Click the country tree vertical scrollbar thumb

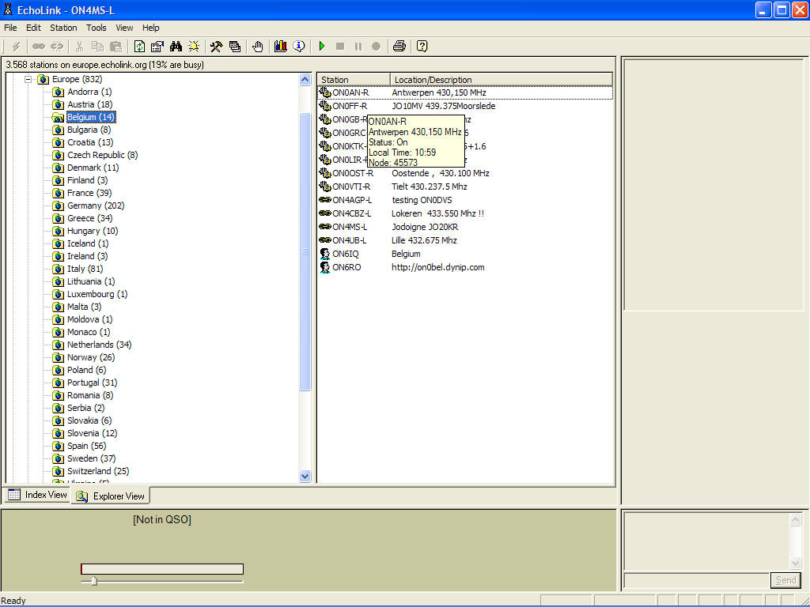pos(305,252)
